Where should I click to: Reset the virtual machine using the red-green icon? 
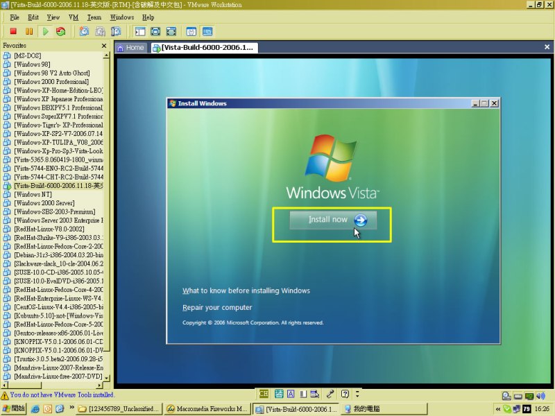tap(60, 31)
